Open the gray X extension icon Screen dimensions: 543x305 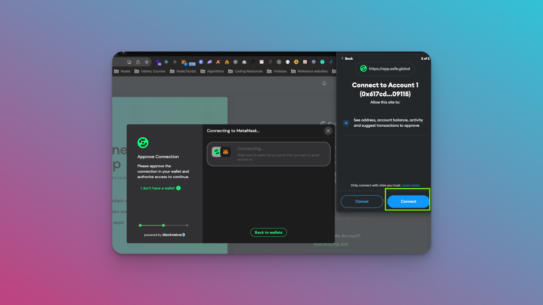(270, 62)
